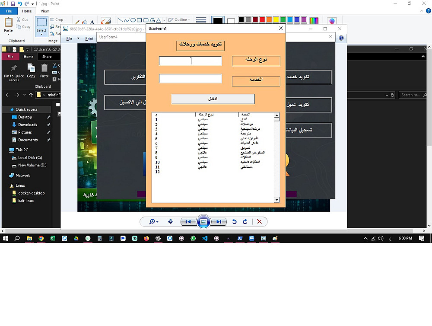The image size is (432, 326).
Task: Show hidden system tray icons
Action: 365,238
